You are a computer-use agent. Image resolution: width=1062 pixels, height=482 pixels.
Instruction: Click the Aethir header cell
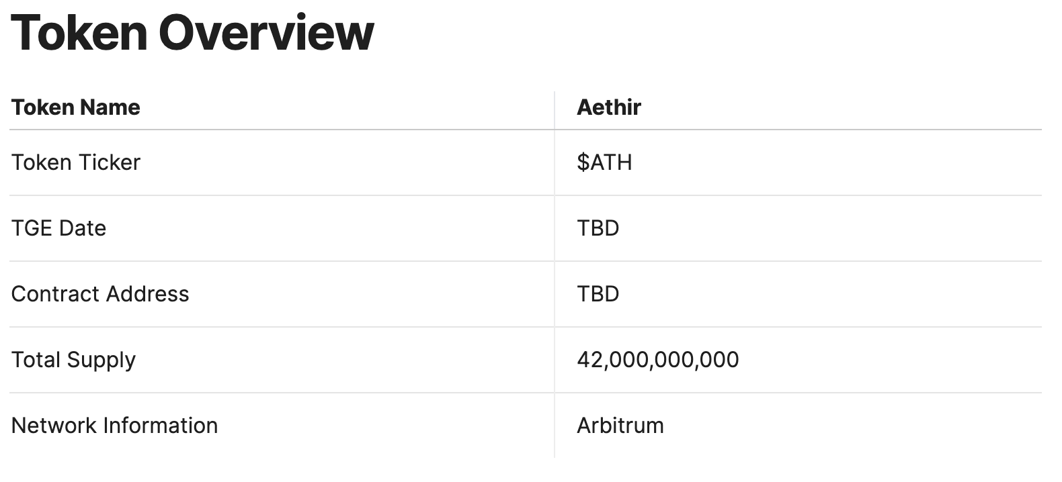click(609, 107)
